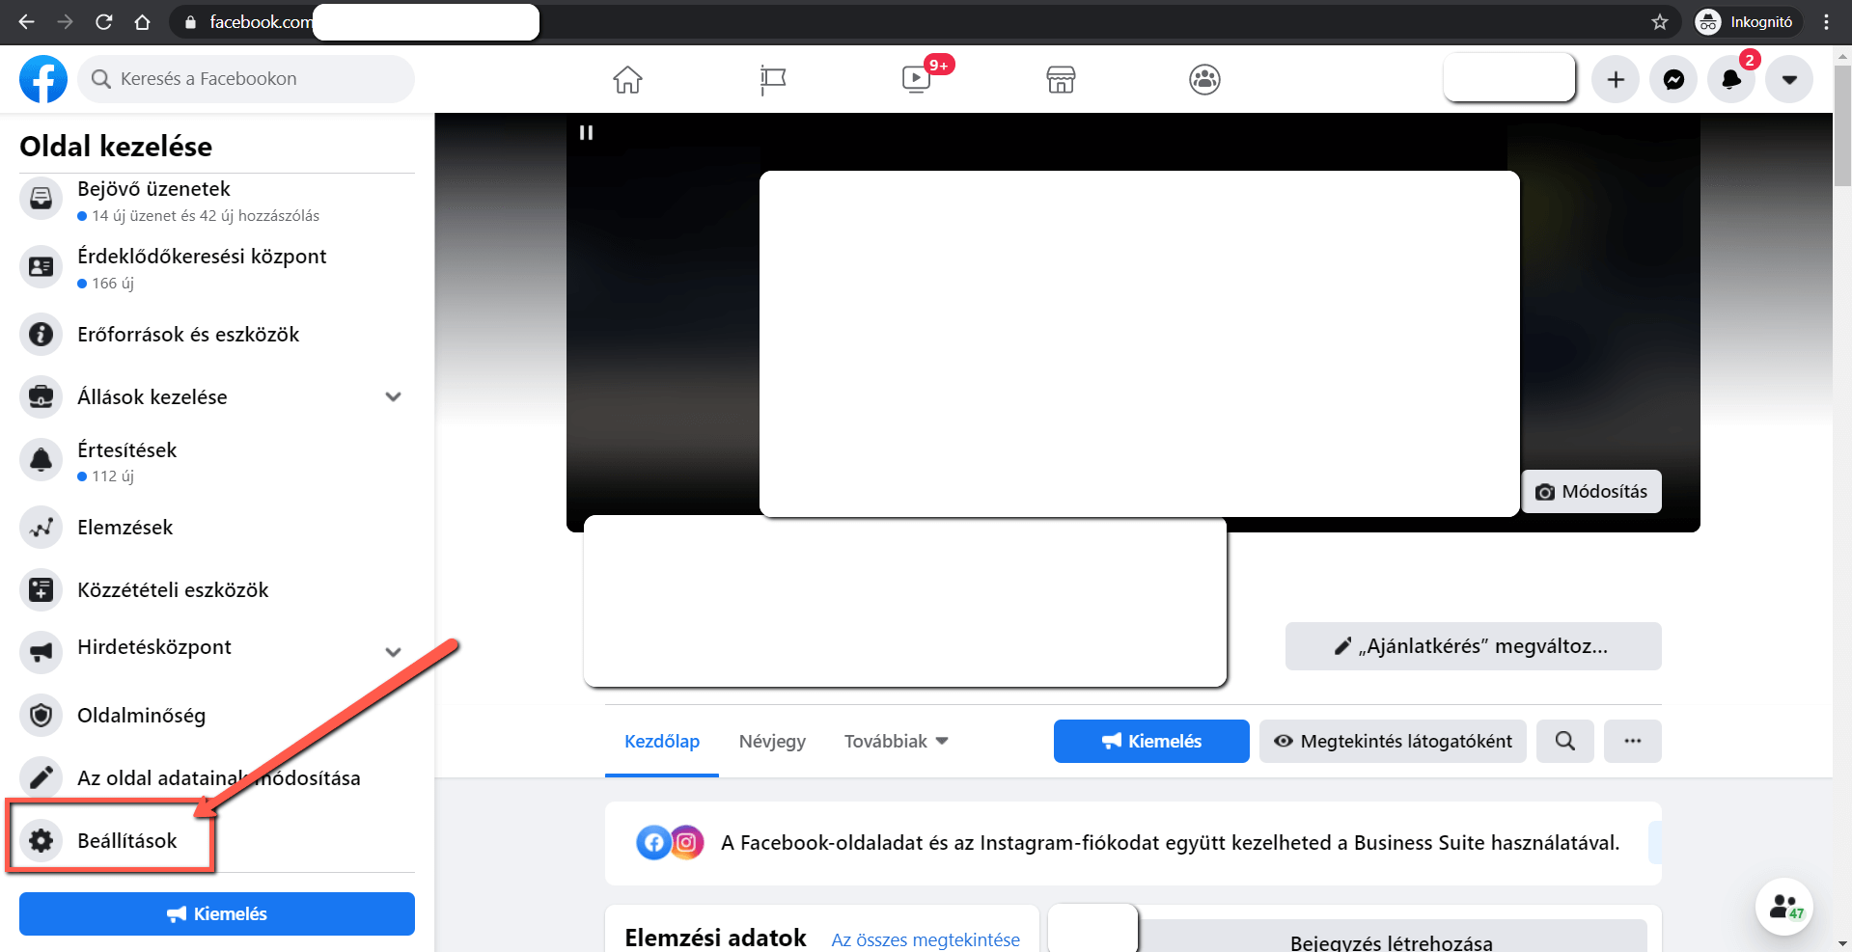Open Oldalminőség page quality
This screenshot has height=952, width=1852.
click(x=217, y=715)
